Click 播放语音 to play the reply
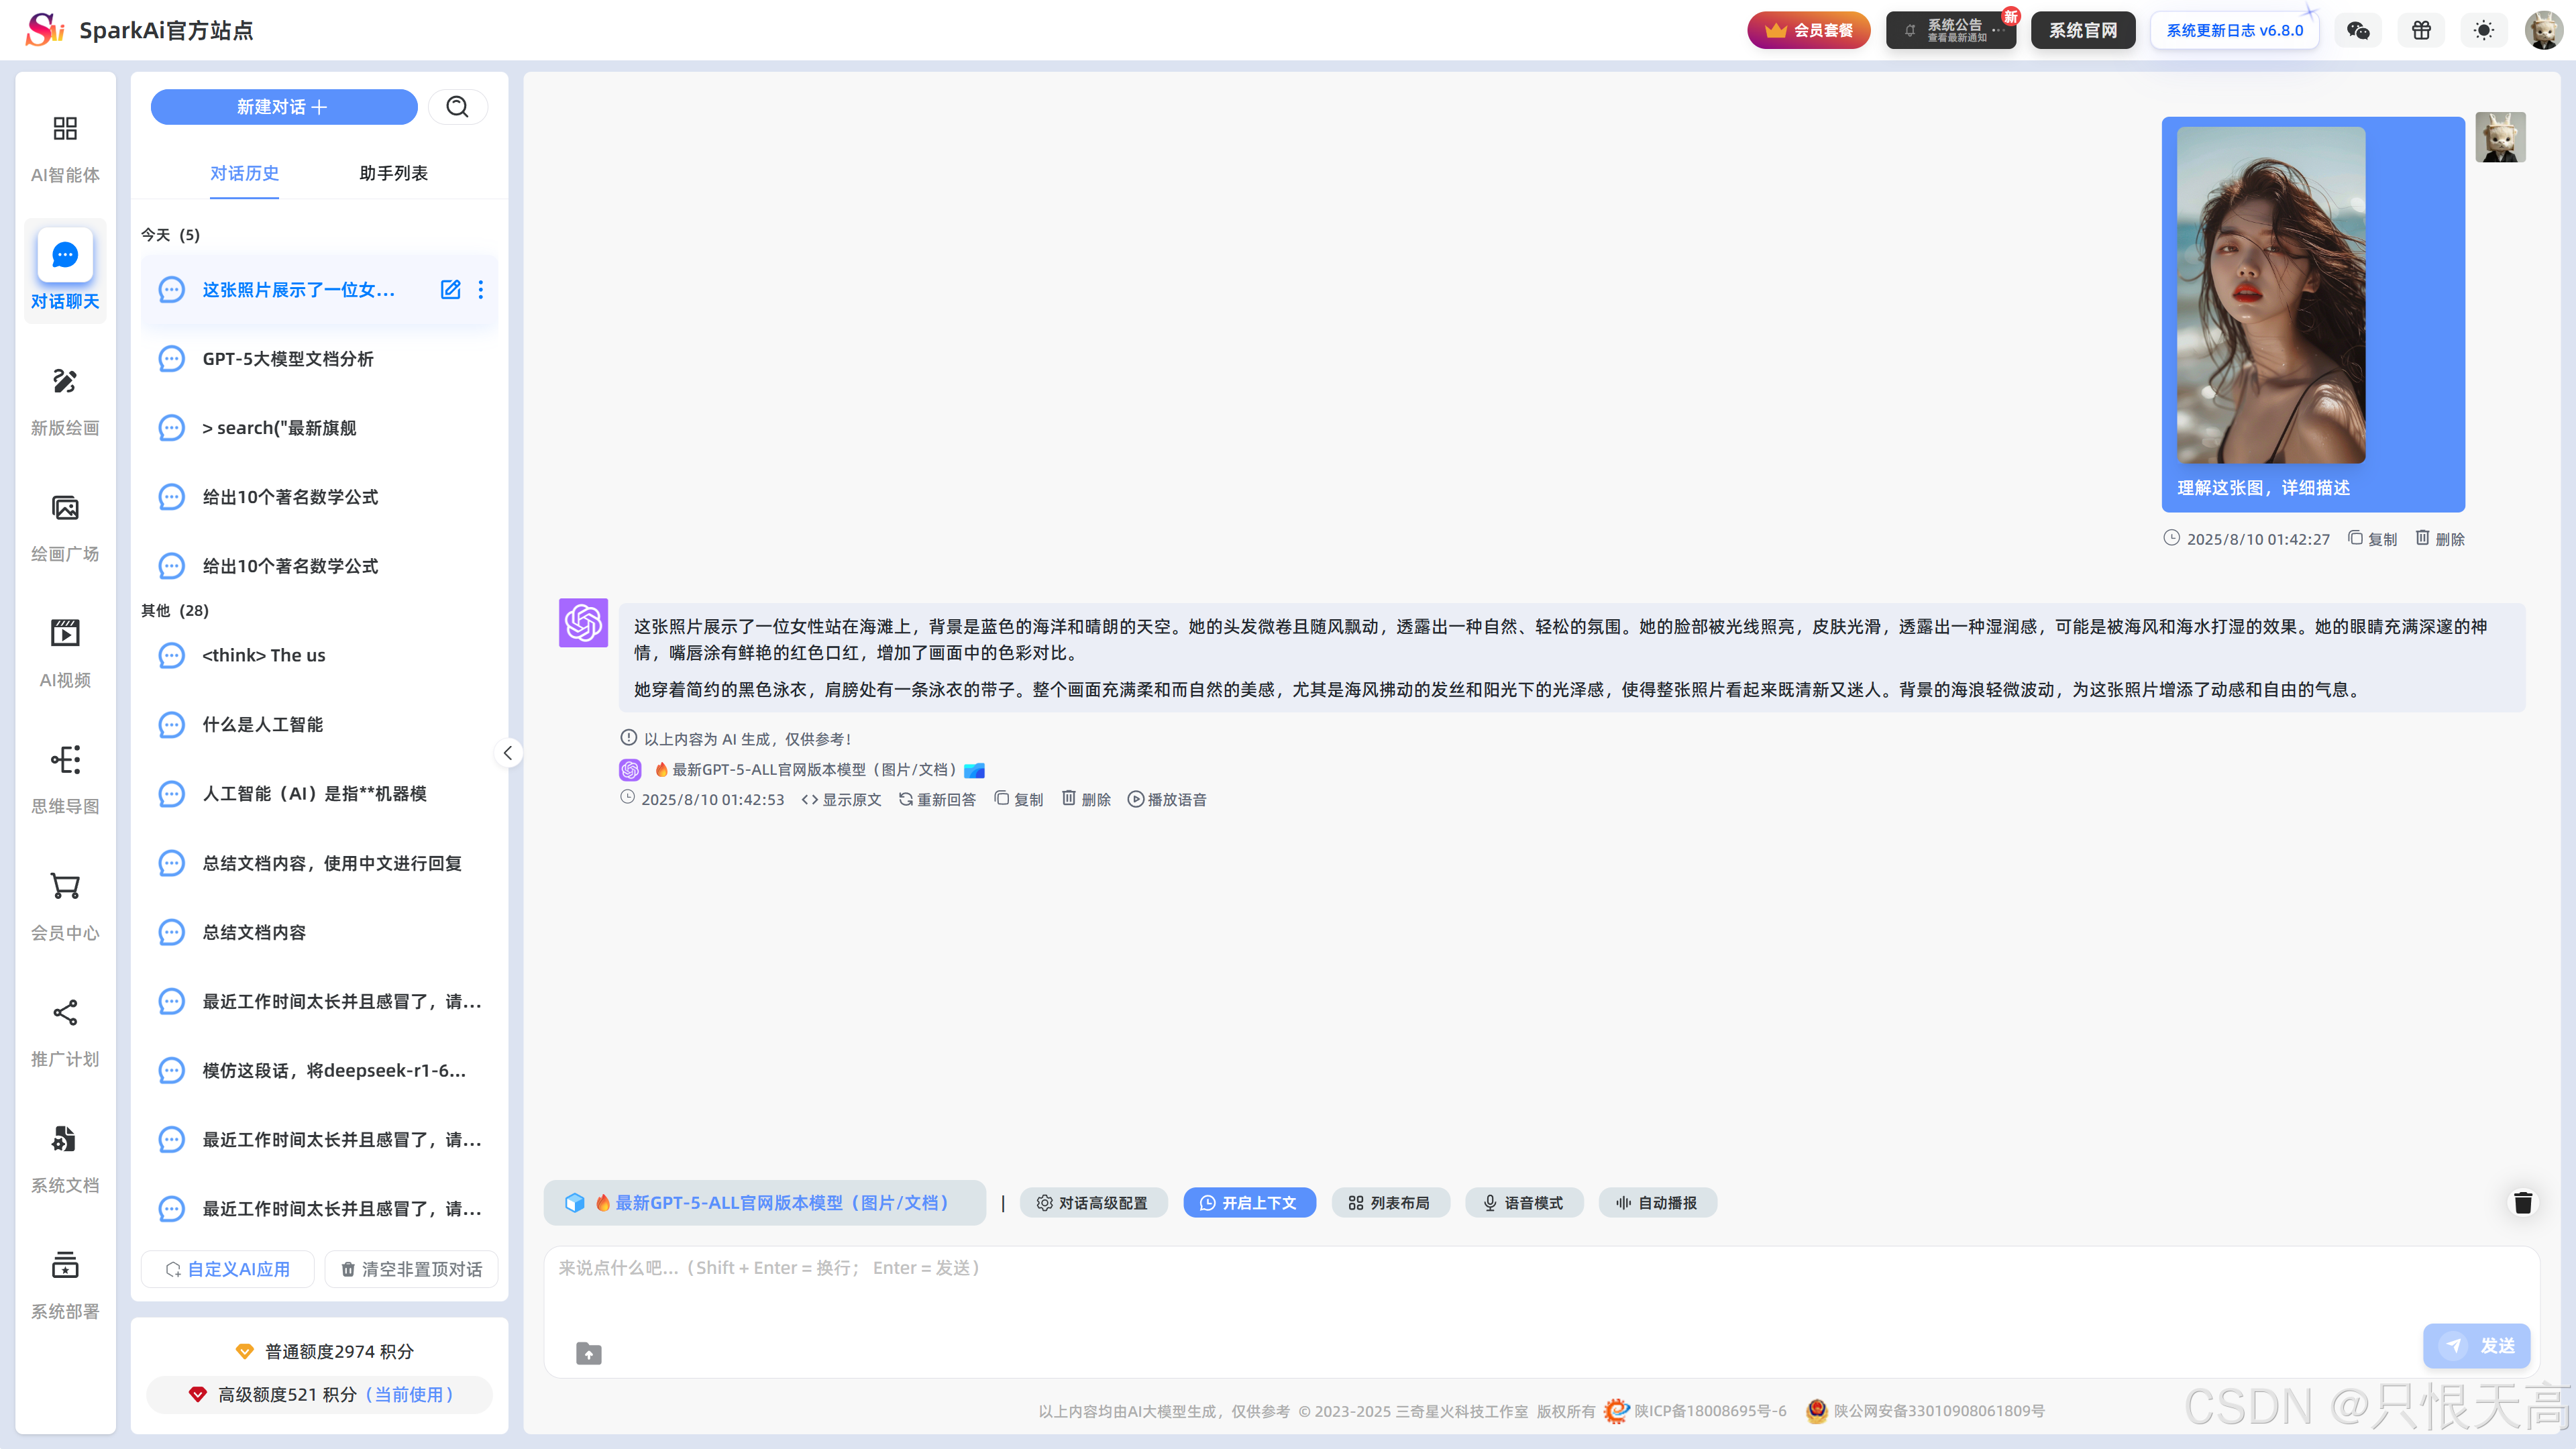This screenshot has height=1449, width=2576. (1167, 800)
